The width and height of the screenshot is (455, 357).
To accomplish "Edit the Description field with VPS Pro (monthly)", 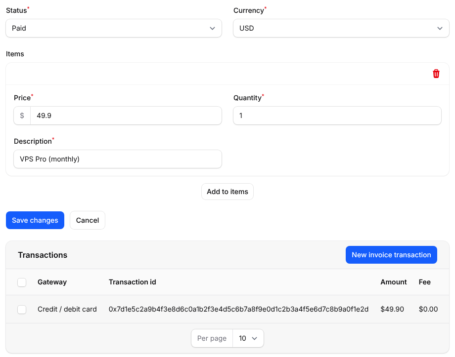I will point(118,159).
